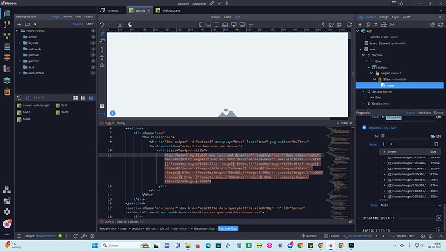Image resolution: width=446 pixels, height=251 pixels.
Task: Add a new page with plus in Project Folder
Action: pos(19,24)
